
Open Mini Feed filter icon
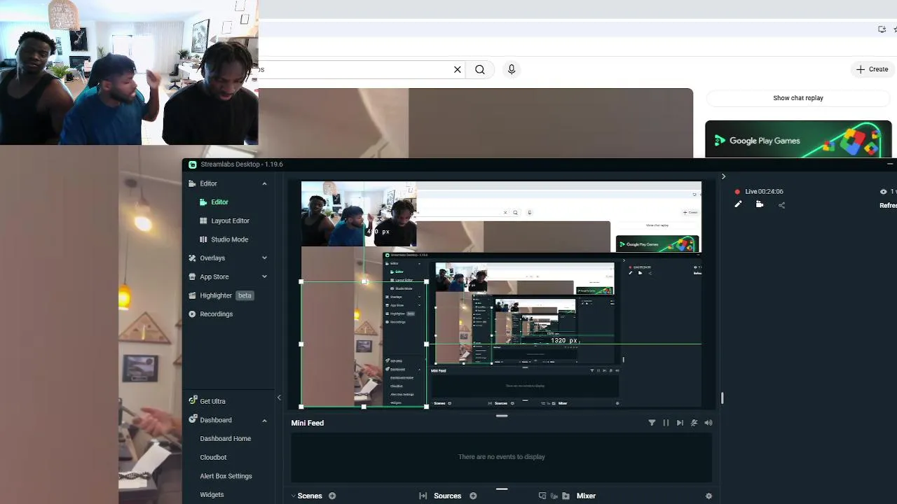pos(652,423)
